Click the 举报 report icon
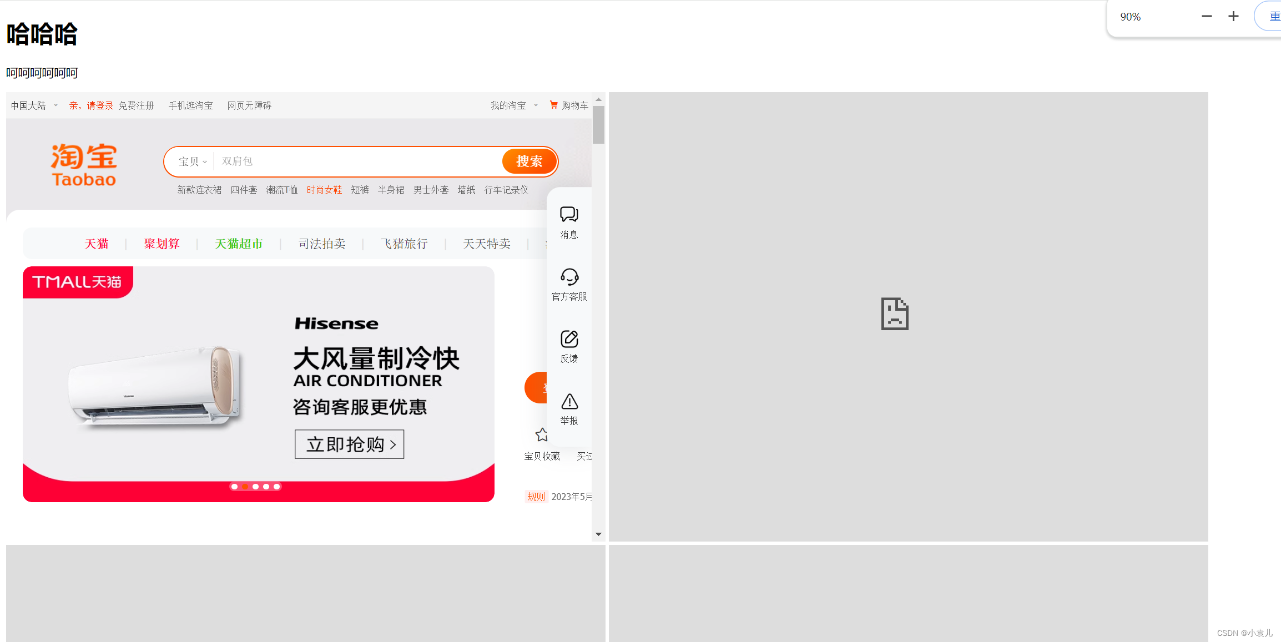This screenshot has width=1281, height=642. coord(568,408)
